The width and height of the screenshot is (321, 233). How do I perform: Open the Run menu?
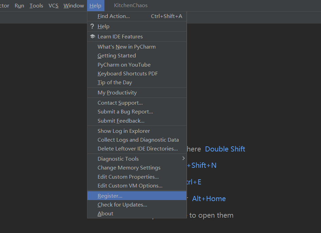point(19,5)
